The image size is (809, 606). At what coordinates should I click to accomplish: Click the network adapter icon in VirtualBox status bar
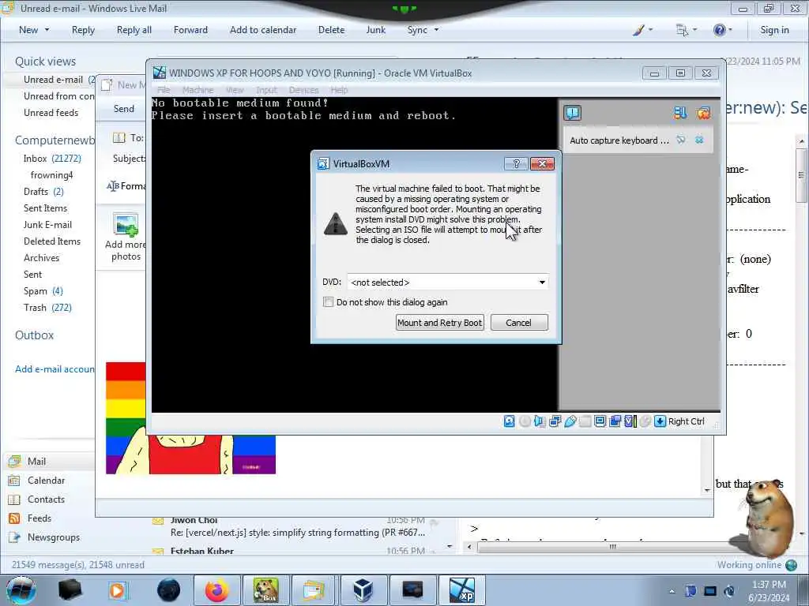[555, 421]
